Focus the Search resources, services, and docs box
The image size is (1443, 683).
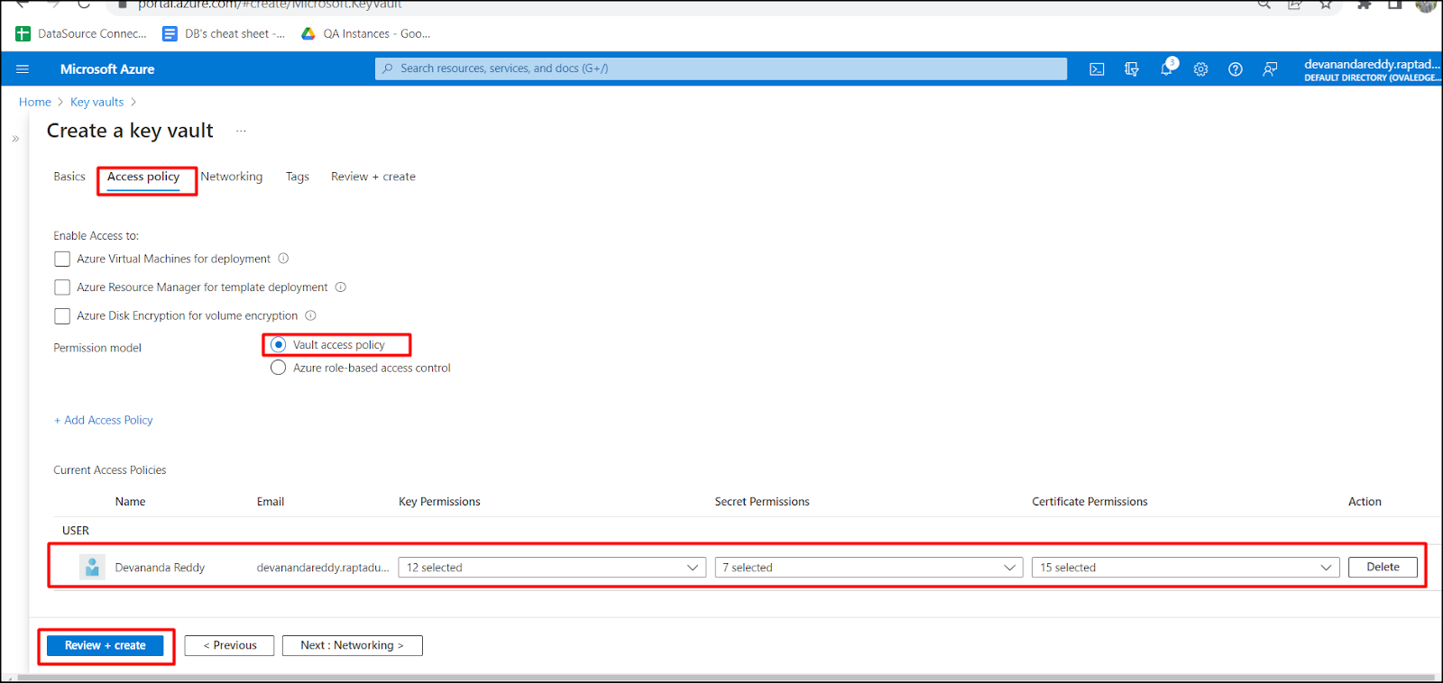pyautogui.click(x=721, y=68)
